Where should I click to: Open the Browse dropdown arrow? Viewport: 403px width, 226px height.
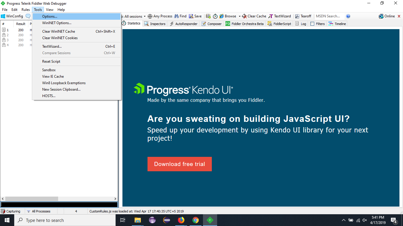tap(240, 16)
